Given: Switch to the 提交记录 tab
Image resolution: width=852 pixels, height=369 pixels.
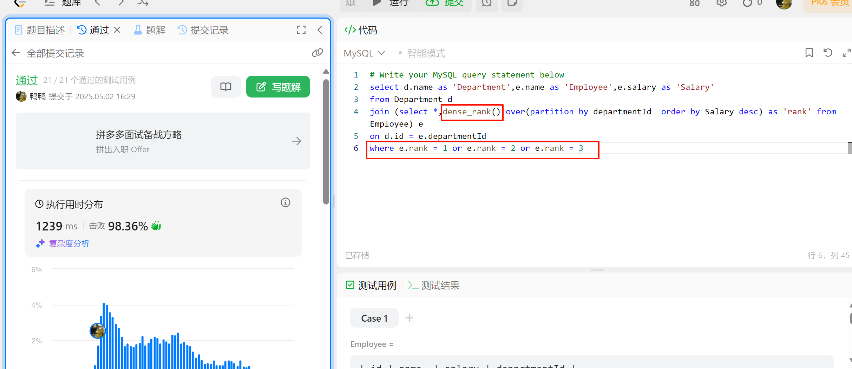Looking at the screenshot, I should [203, 30].
